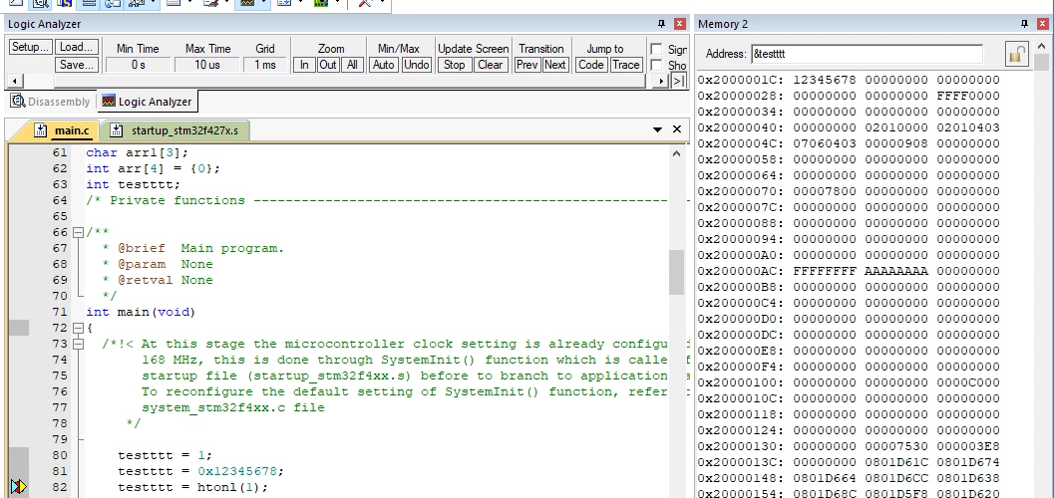The image size is (1054, 498).
Task: Click the startup_stm32f427x.s tab file icon
Action: [x=117, y=130]
